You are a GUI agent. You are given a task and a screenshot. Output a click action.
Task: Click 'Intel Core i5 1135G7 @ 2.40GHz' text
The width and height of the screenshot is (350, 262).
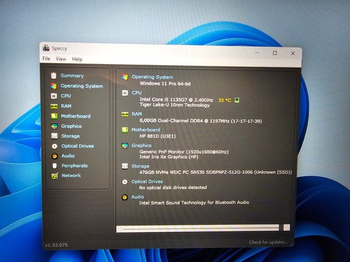click(x=176, y=100)
